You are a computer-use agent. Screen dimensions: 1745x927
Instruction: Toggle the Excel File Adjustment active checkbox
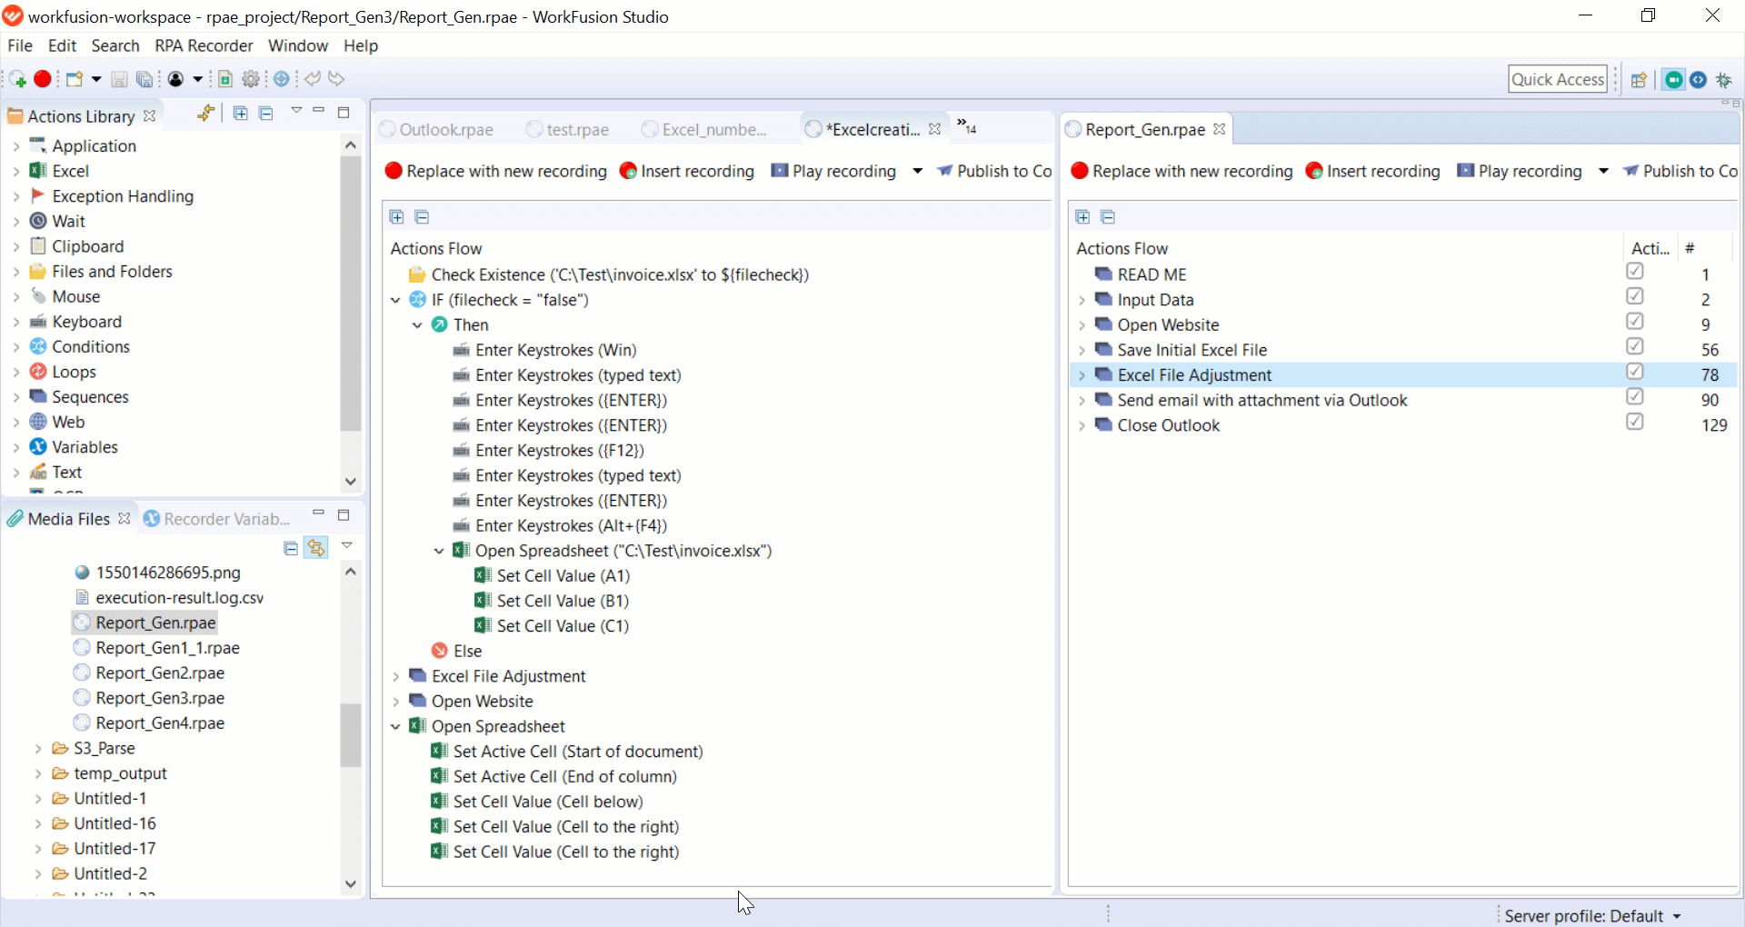click(x=1635, y=372)
